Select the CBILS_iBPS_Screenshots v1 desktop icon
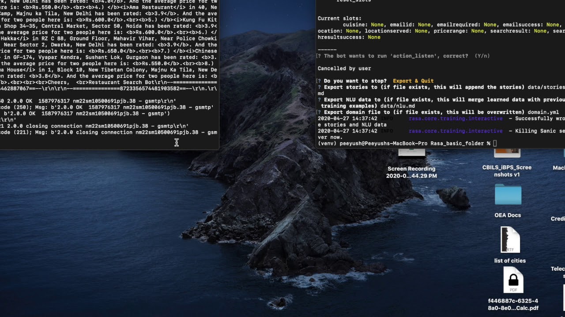This screenshot has width=565, height=317. pyautogui.click(x=507, y=153)
